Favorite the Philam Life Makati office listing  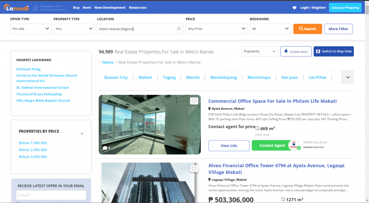click(x=194, y=101)
